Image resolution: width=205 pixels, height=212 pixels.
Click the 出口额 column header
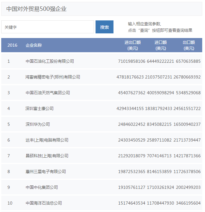(x=189, y=45)
